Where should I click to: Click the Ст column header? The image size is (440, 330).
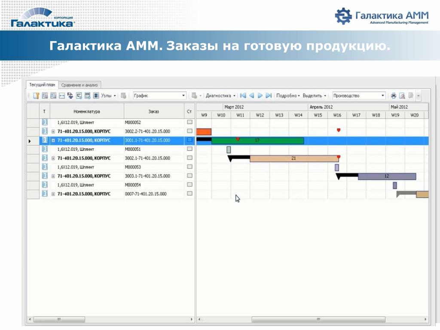(189, 111)
